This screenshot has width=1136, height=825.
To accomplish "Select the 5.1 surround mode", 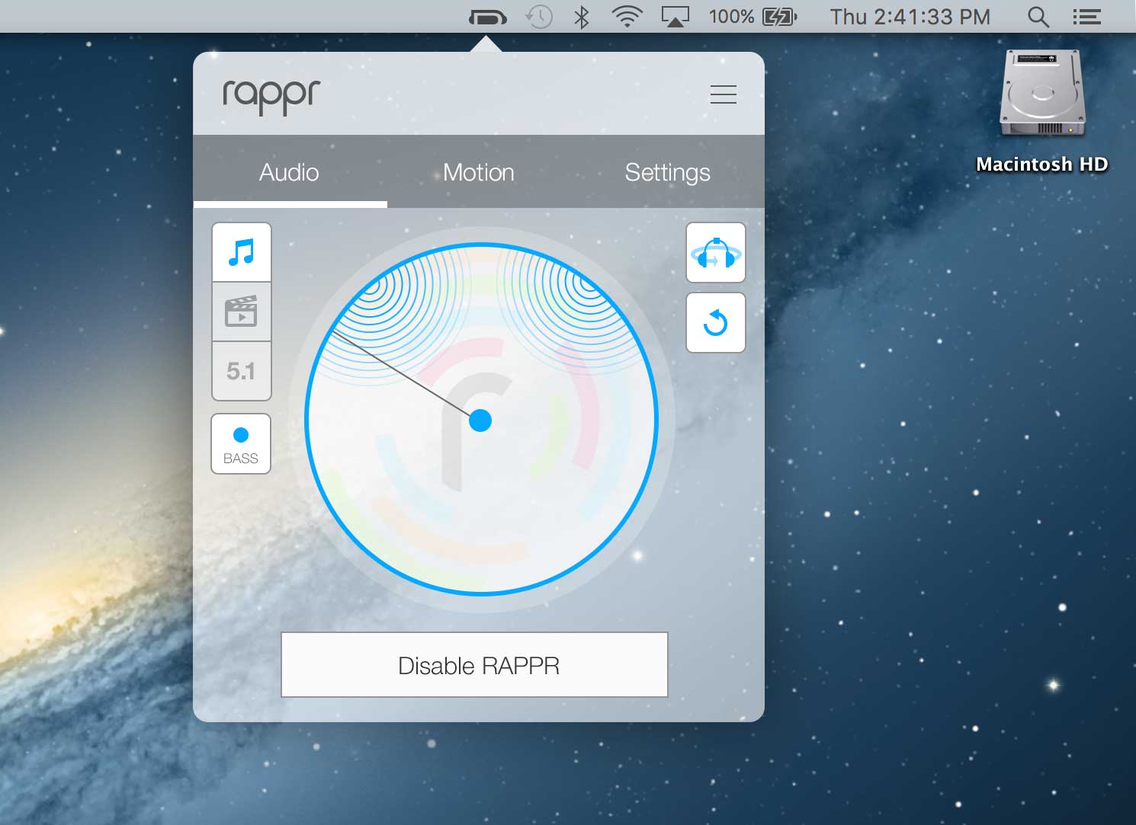I will tap(241, 371).
